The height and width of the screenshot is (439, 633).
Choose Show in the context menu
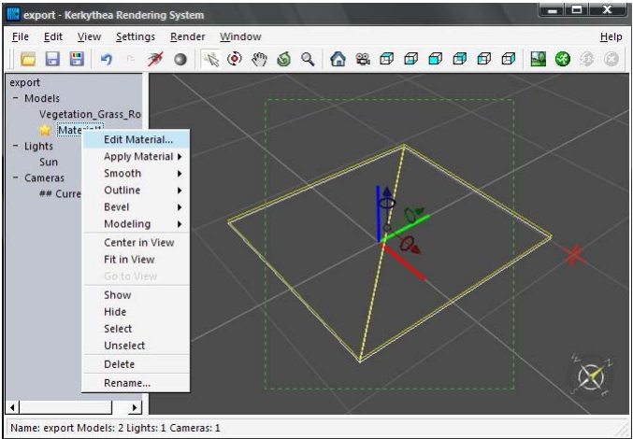[137, 295]
